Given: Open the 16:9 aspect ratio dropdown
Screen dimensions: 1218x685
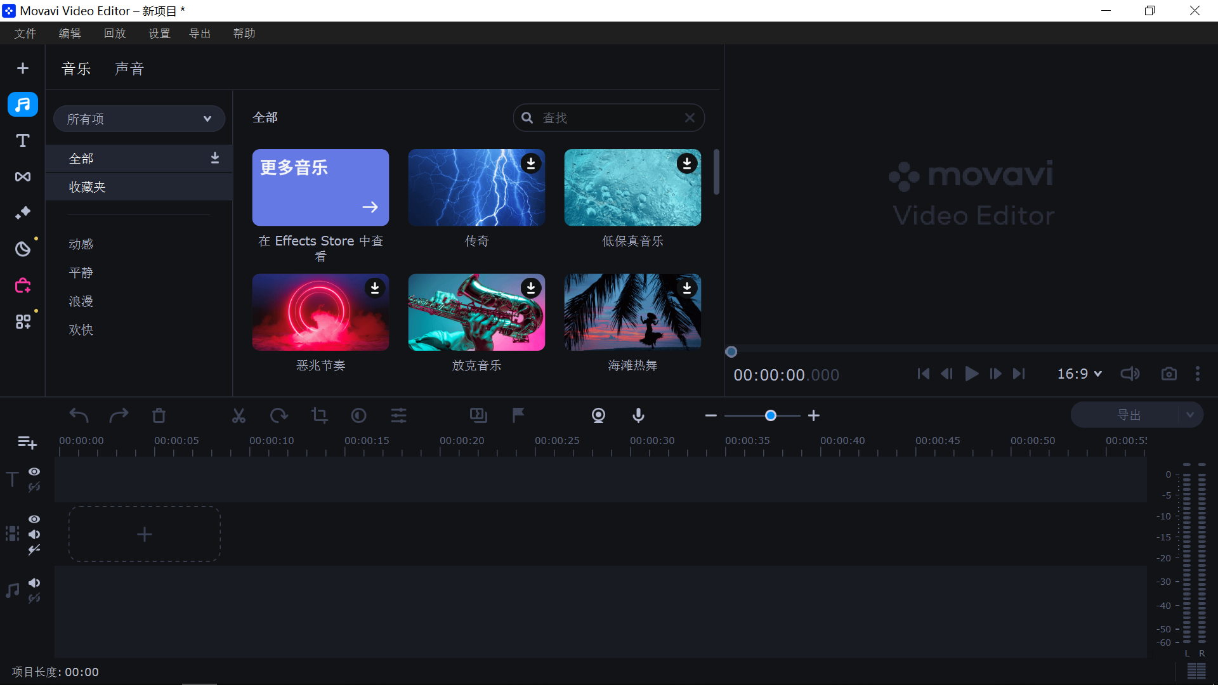Looking at the screenshot, I should (x=1079, y=374).
